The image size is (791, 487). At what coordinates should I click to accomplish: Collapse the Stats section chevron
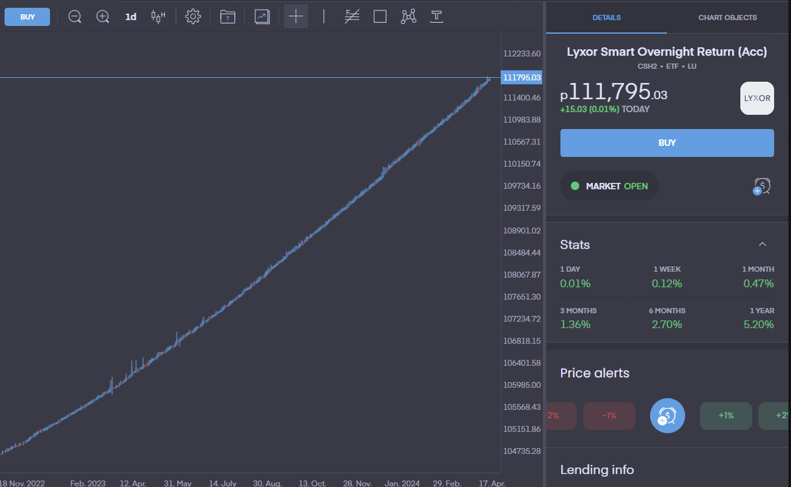(x=762, y=244)
